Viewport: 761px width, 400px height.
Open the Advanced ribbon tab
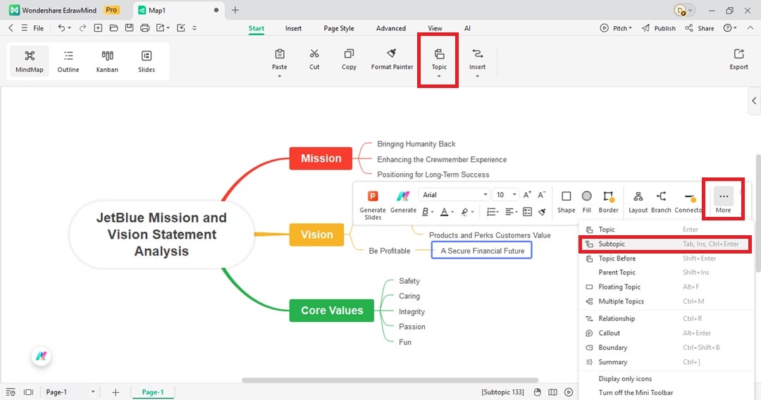(x=390, y=28)
